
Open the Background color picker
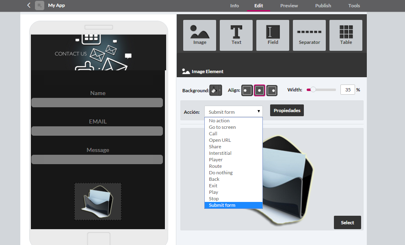216,91
